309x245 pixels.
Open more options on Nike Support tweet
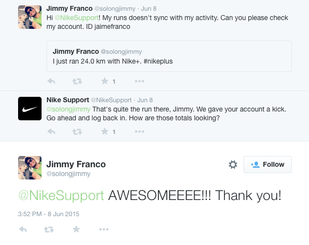pyautogui.click(x=139, y=132)
